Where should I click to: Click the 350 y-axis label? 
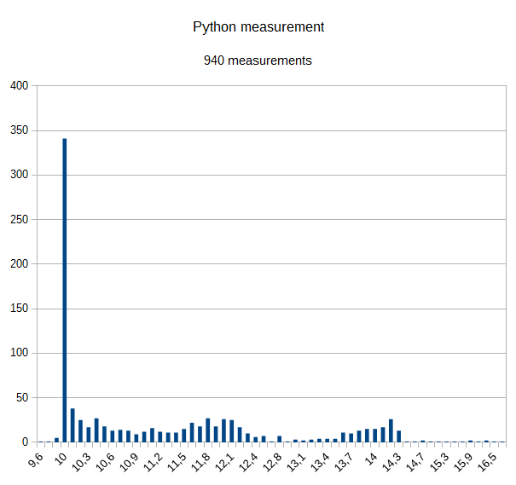pos(19,130)
